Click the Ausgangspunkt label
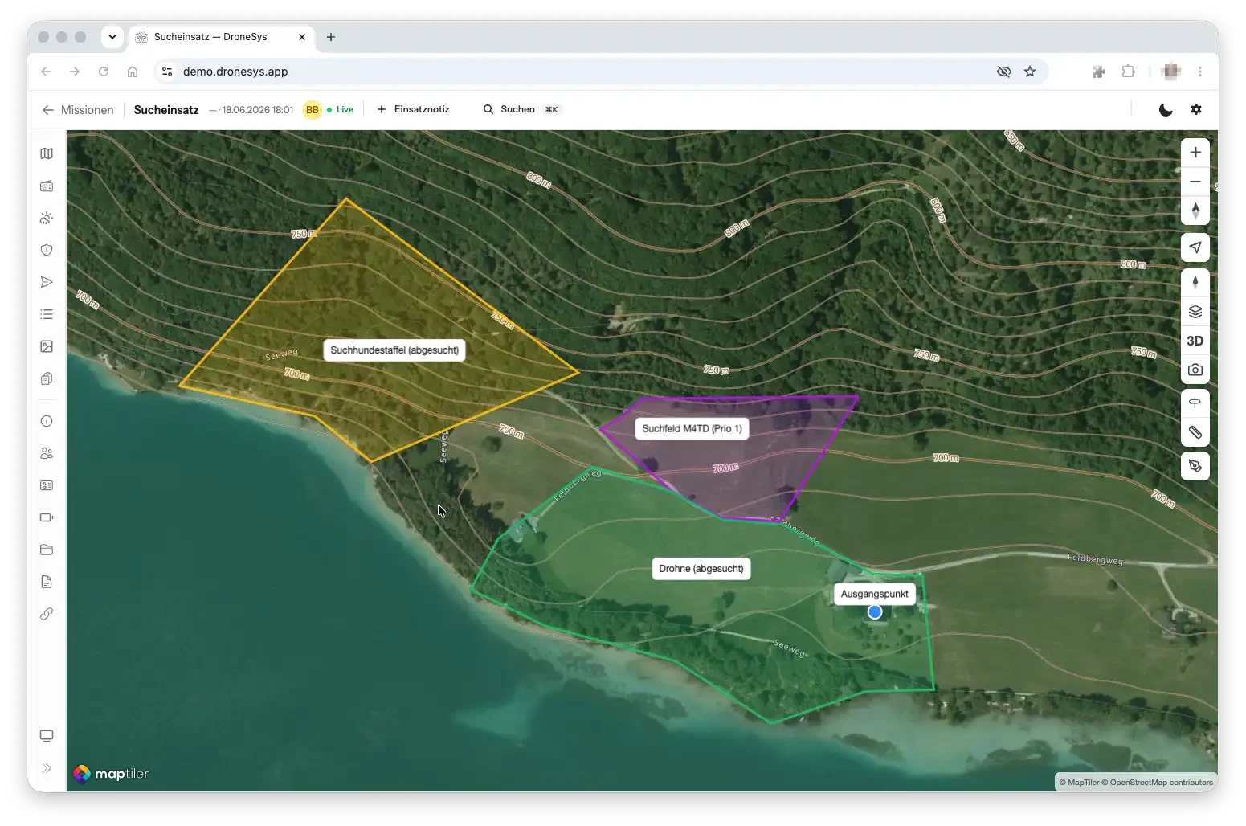Viewport: 1246px width, 826px height. pyautogui.click(x=875, y=595)
